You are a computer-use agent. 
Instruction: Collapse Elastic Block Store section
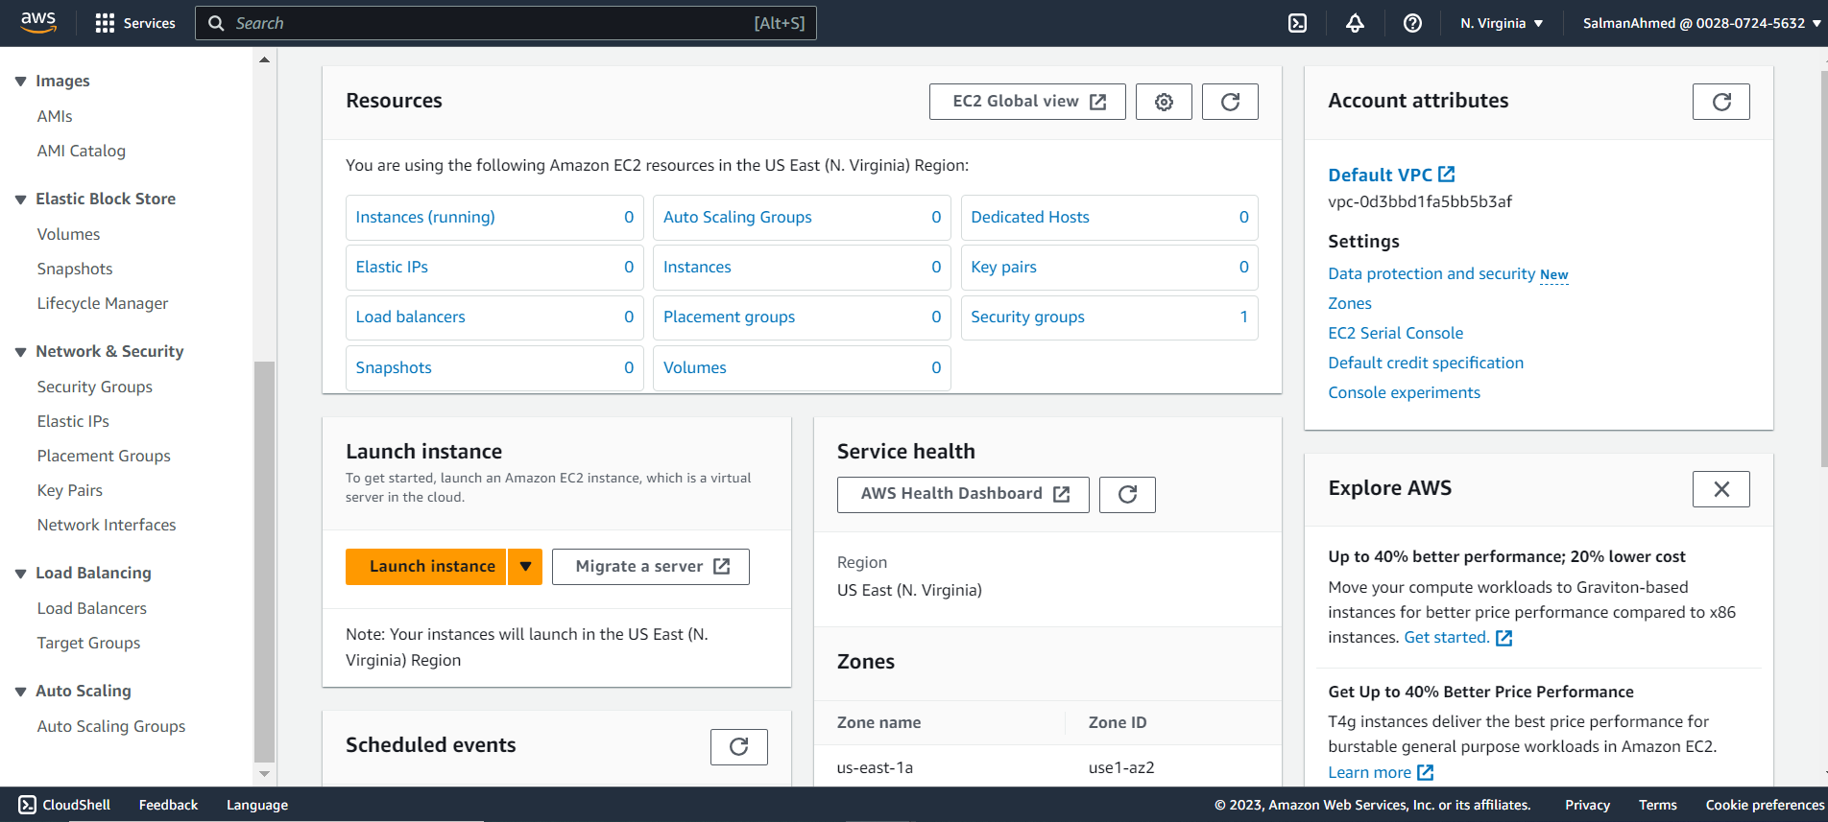(x=20, y=200)
